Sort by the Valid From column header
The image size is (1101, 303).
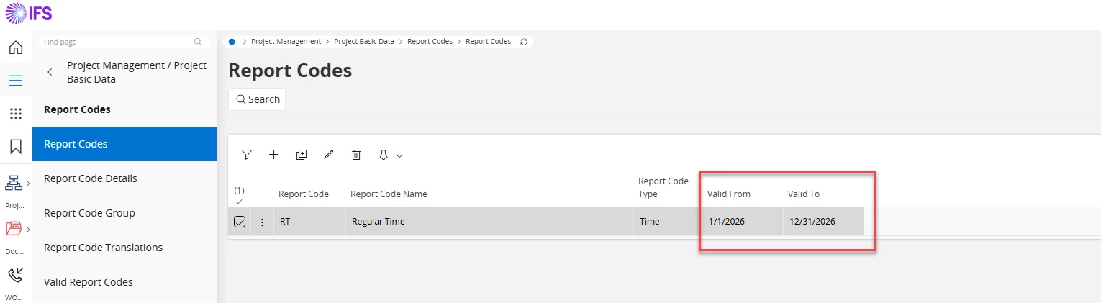(x=728, y=194)
